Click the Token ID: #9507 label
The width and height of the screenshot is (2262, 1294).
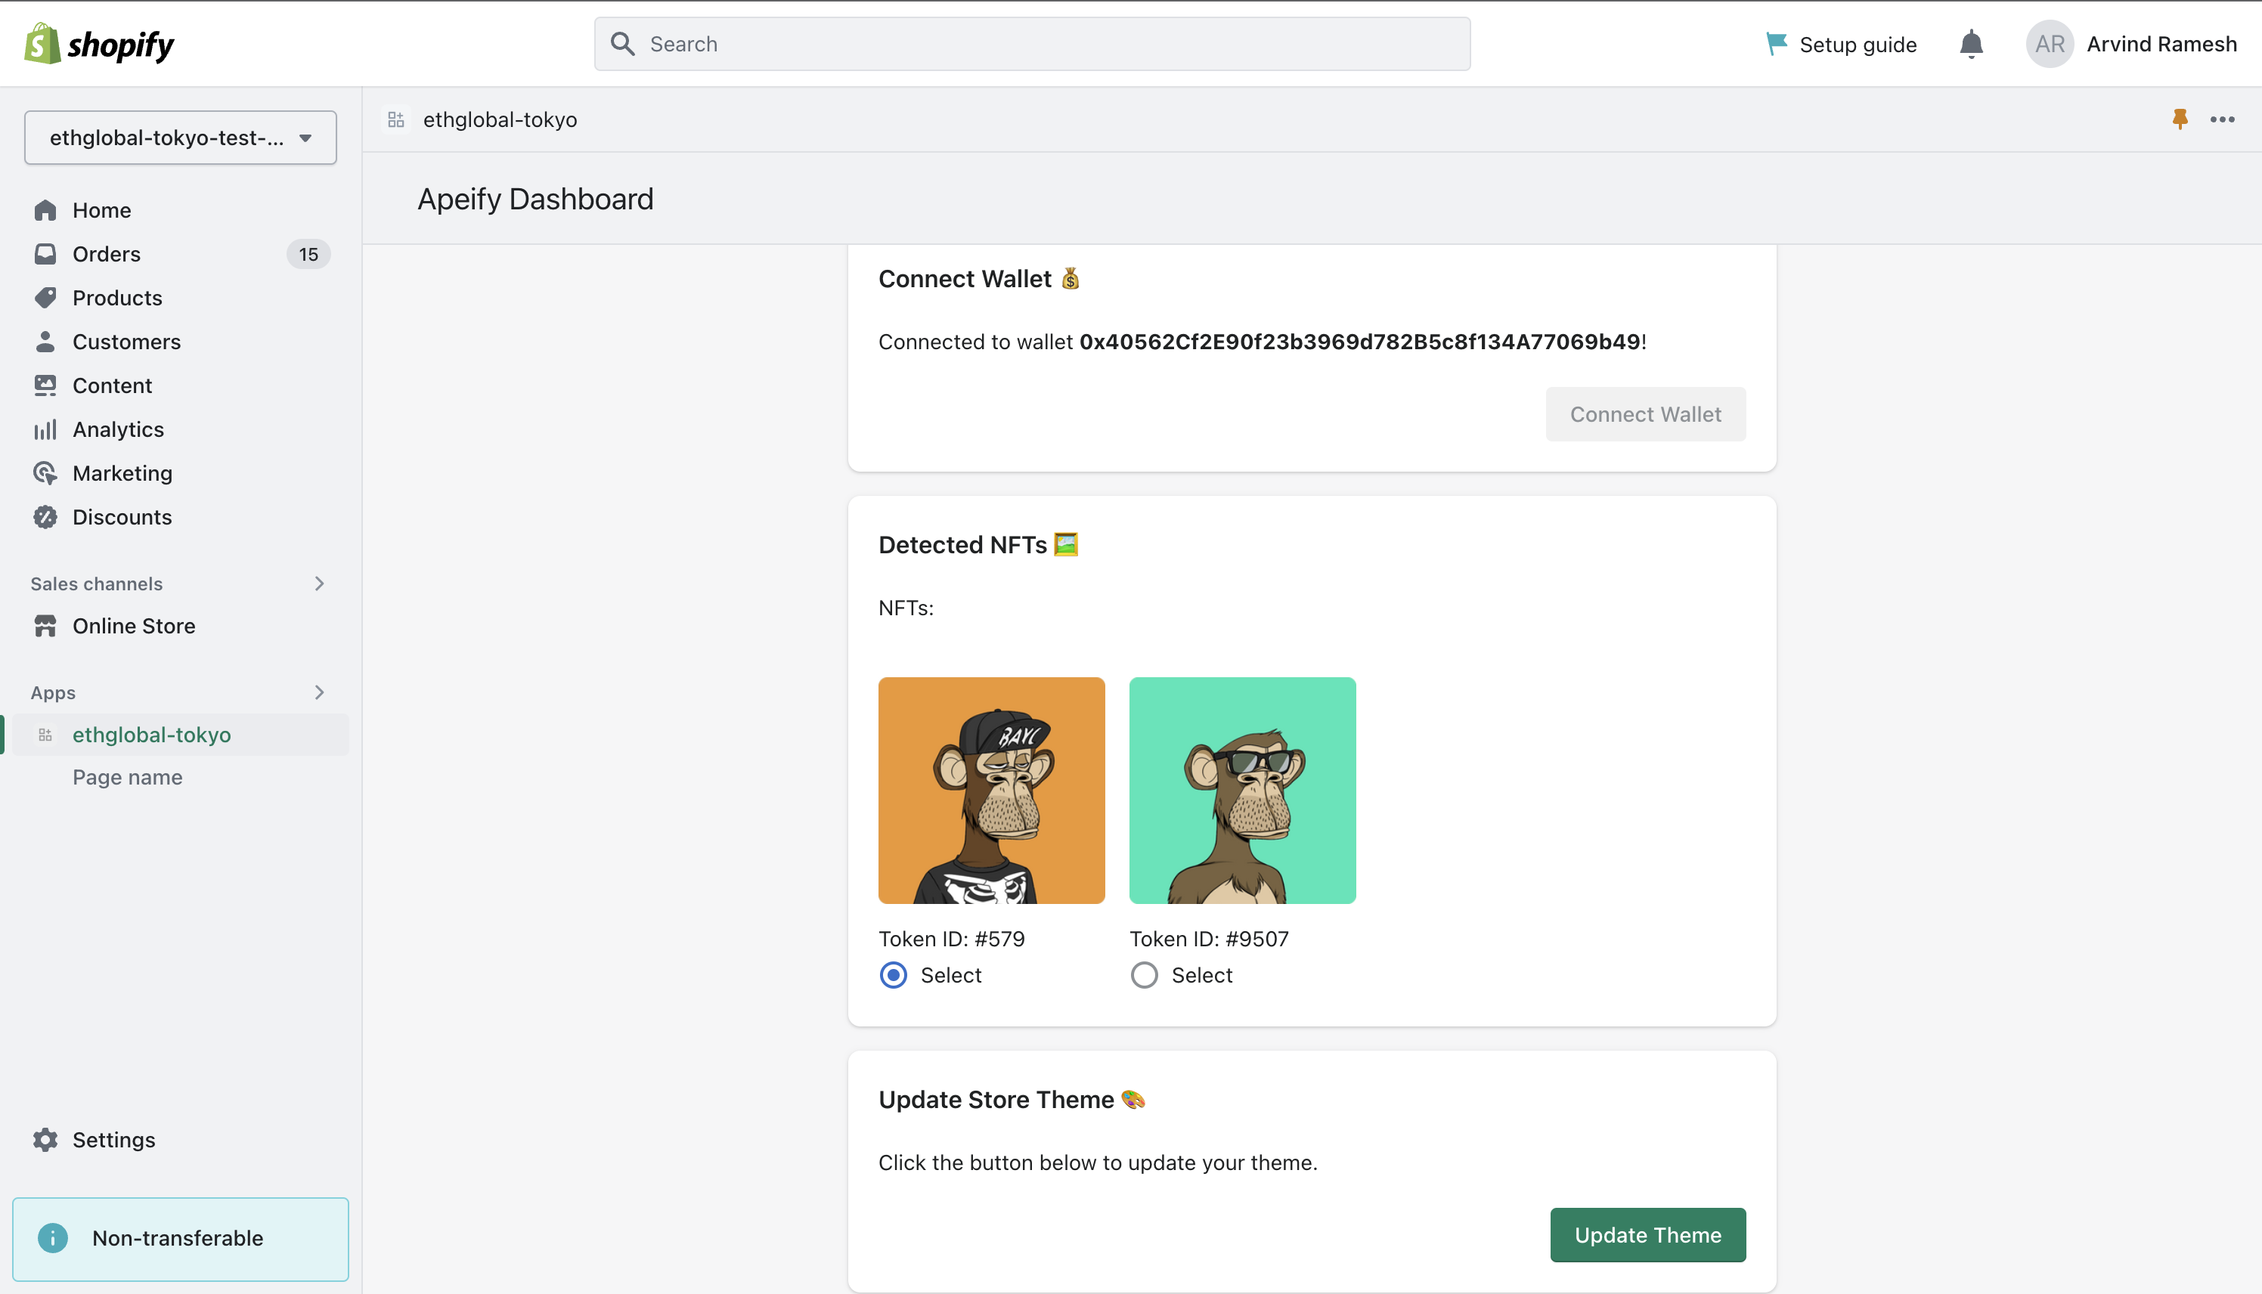coord(1209,939)
